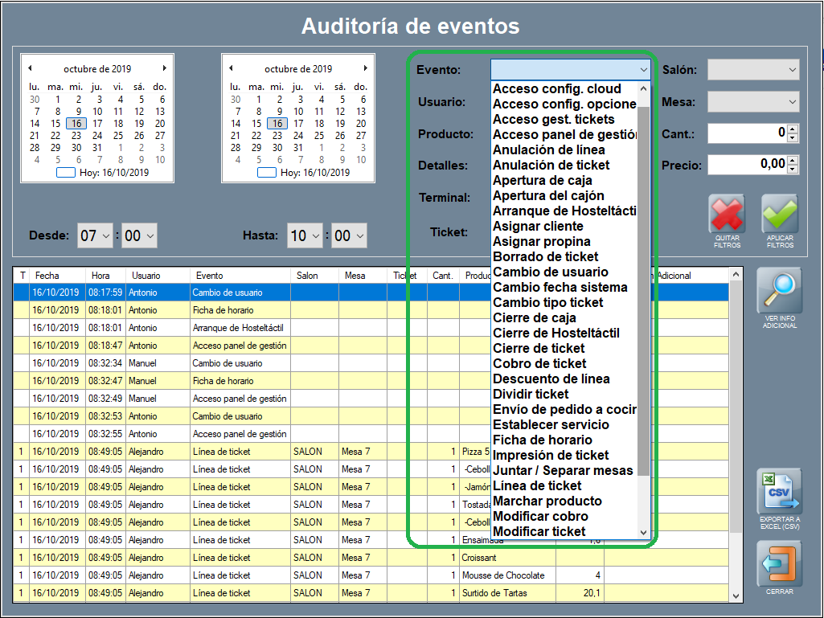
Task: Click the Cerrar exit icon
Action: click(x=780, y=564)
